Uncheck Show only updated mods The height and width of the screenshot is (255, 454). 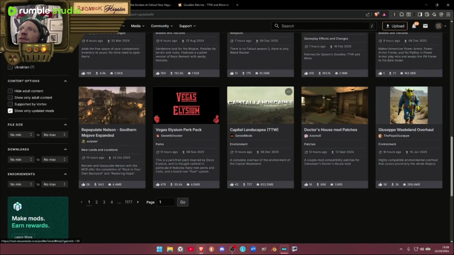pyautogui.click(x=10, y=111)
